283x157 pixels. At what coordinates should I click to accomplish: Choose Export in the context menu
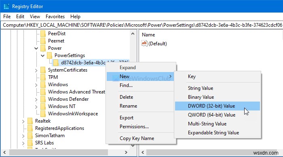tap(140, 118)
